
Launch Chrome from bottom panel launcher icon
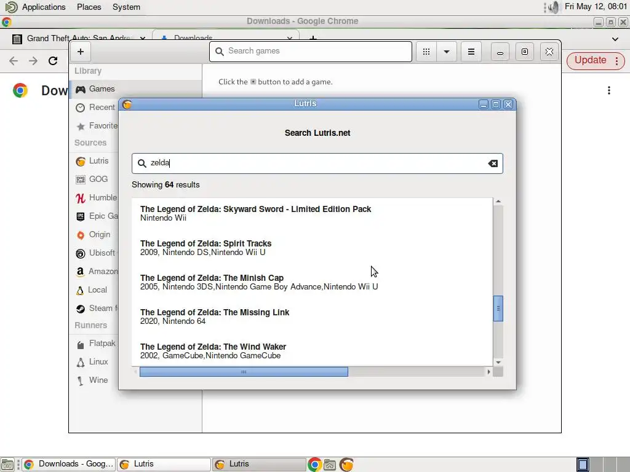[x=314, y=465]
